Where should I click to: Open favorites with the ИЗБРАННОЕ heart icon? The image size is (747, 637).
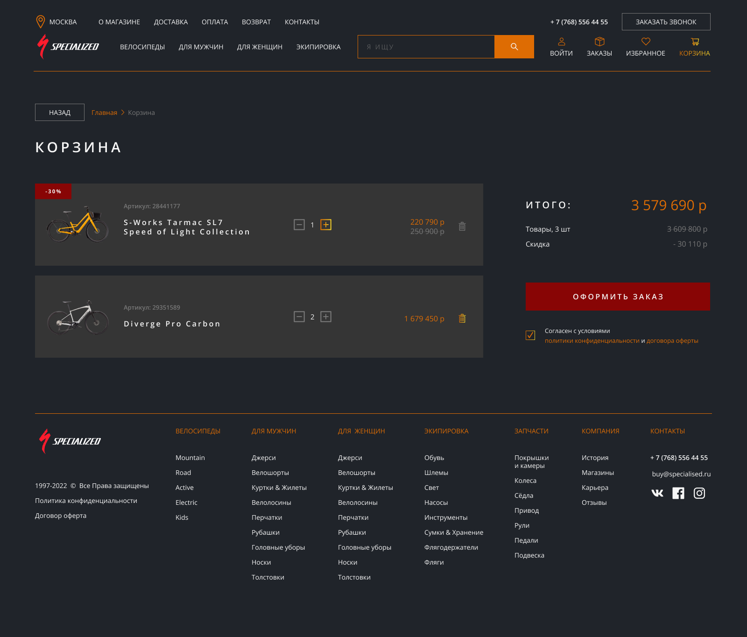[645, 41]
